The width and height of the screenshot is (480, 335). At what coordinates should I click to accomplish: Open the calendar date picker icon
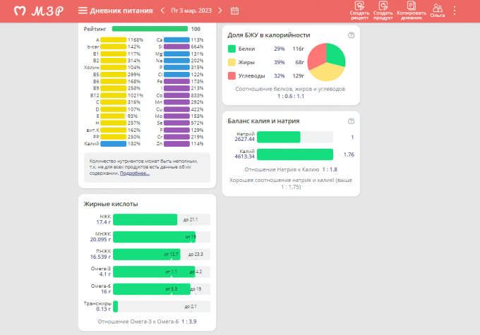[x=235, y=11]
